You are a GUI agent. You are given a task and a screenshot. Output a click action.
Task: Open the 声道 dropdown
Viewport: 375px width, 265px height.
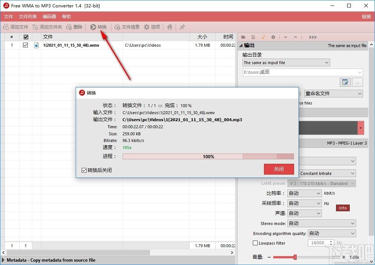pos(304,213)
